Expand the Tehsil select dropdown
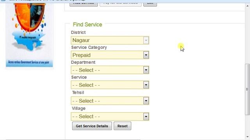This screenshot has width=250, height=140. (x=110, y=101)
